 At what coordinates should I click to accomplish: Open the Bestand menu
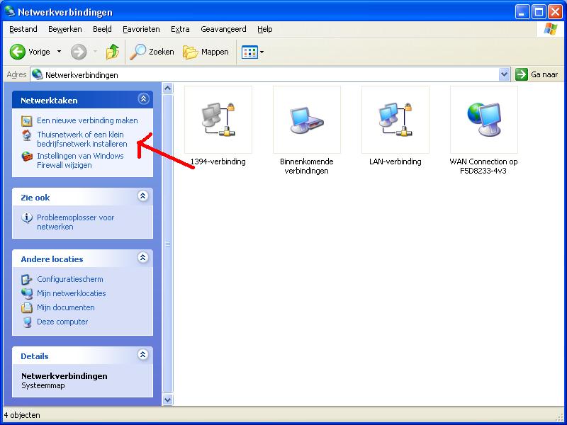pyautogui.click(x=23, y=29)
